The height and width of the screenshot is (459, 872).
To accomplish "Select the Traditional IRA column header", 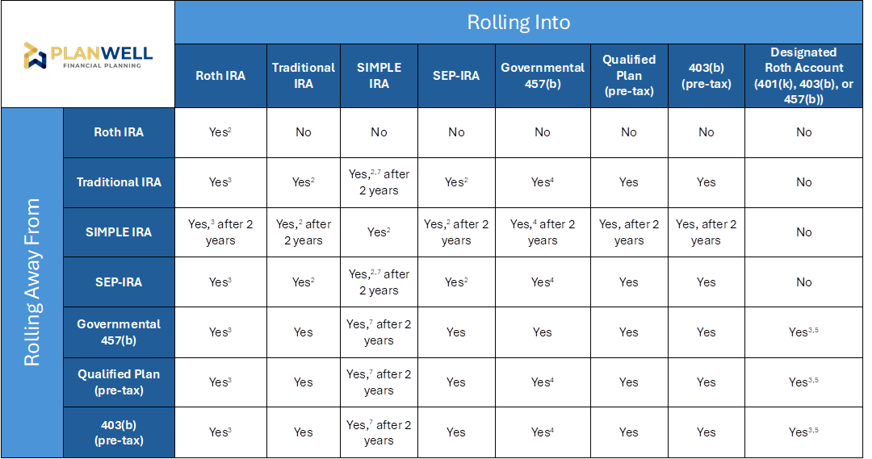I will 304,76.
